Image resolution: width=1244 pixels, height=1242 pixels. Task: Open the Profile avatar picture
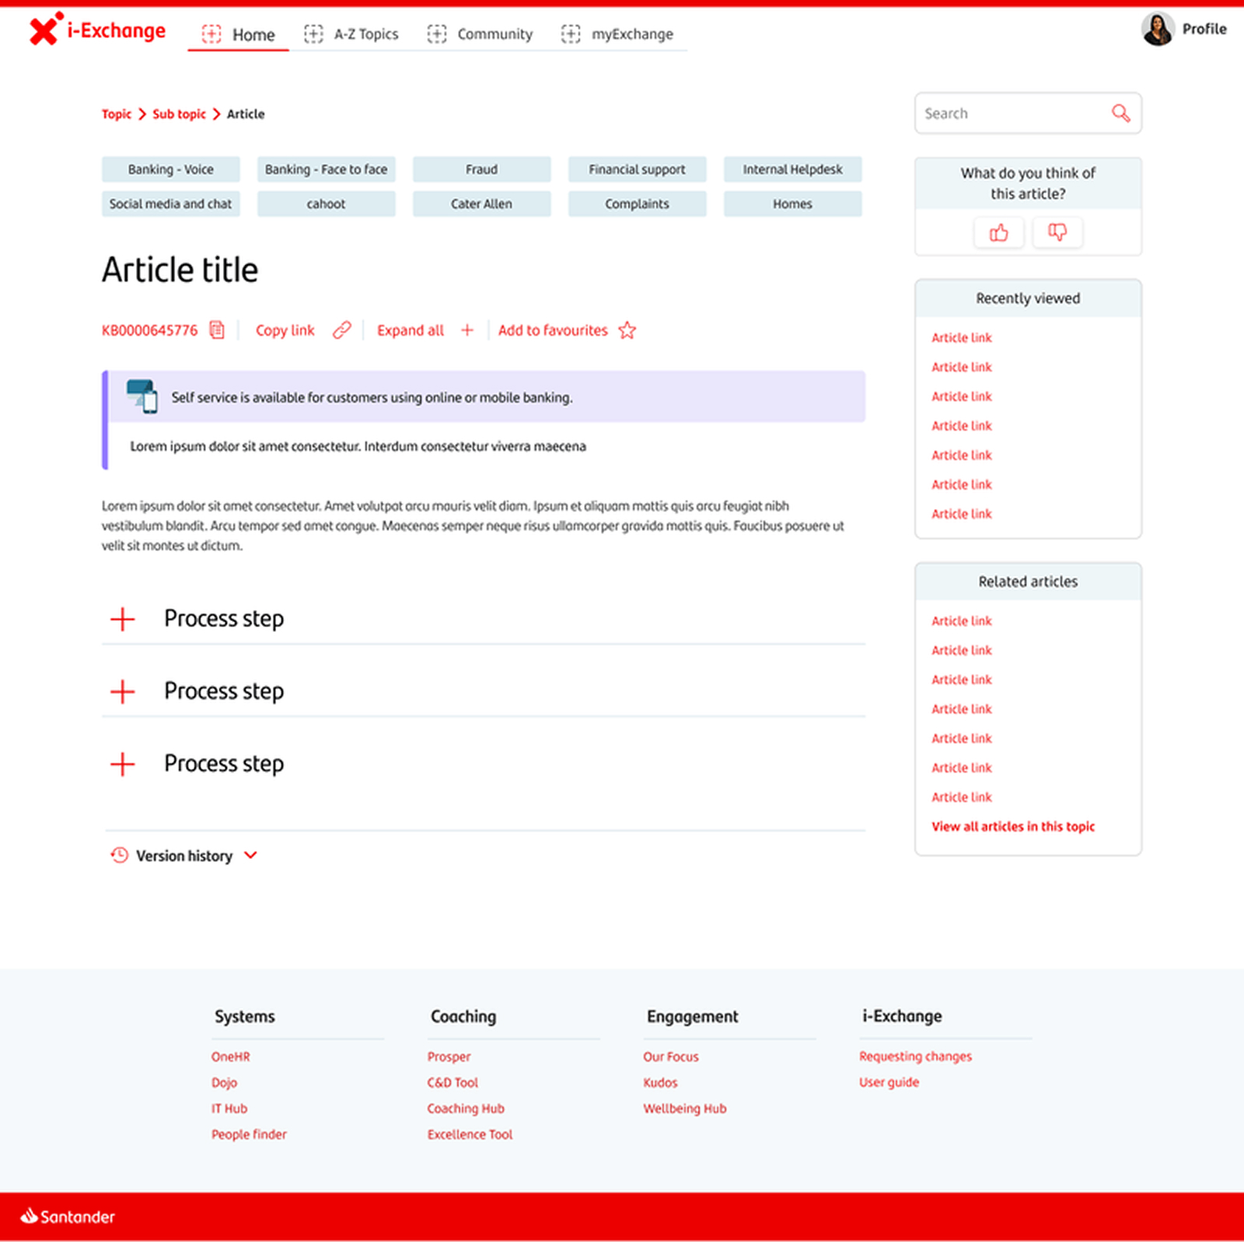pyautogui.click(x=1158, y=29)
